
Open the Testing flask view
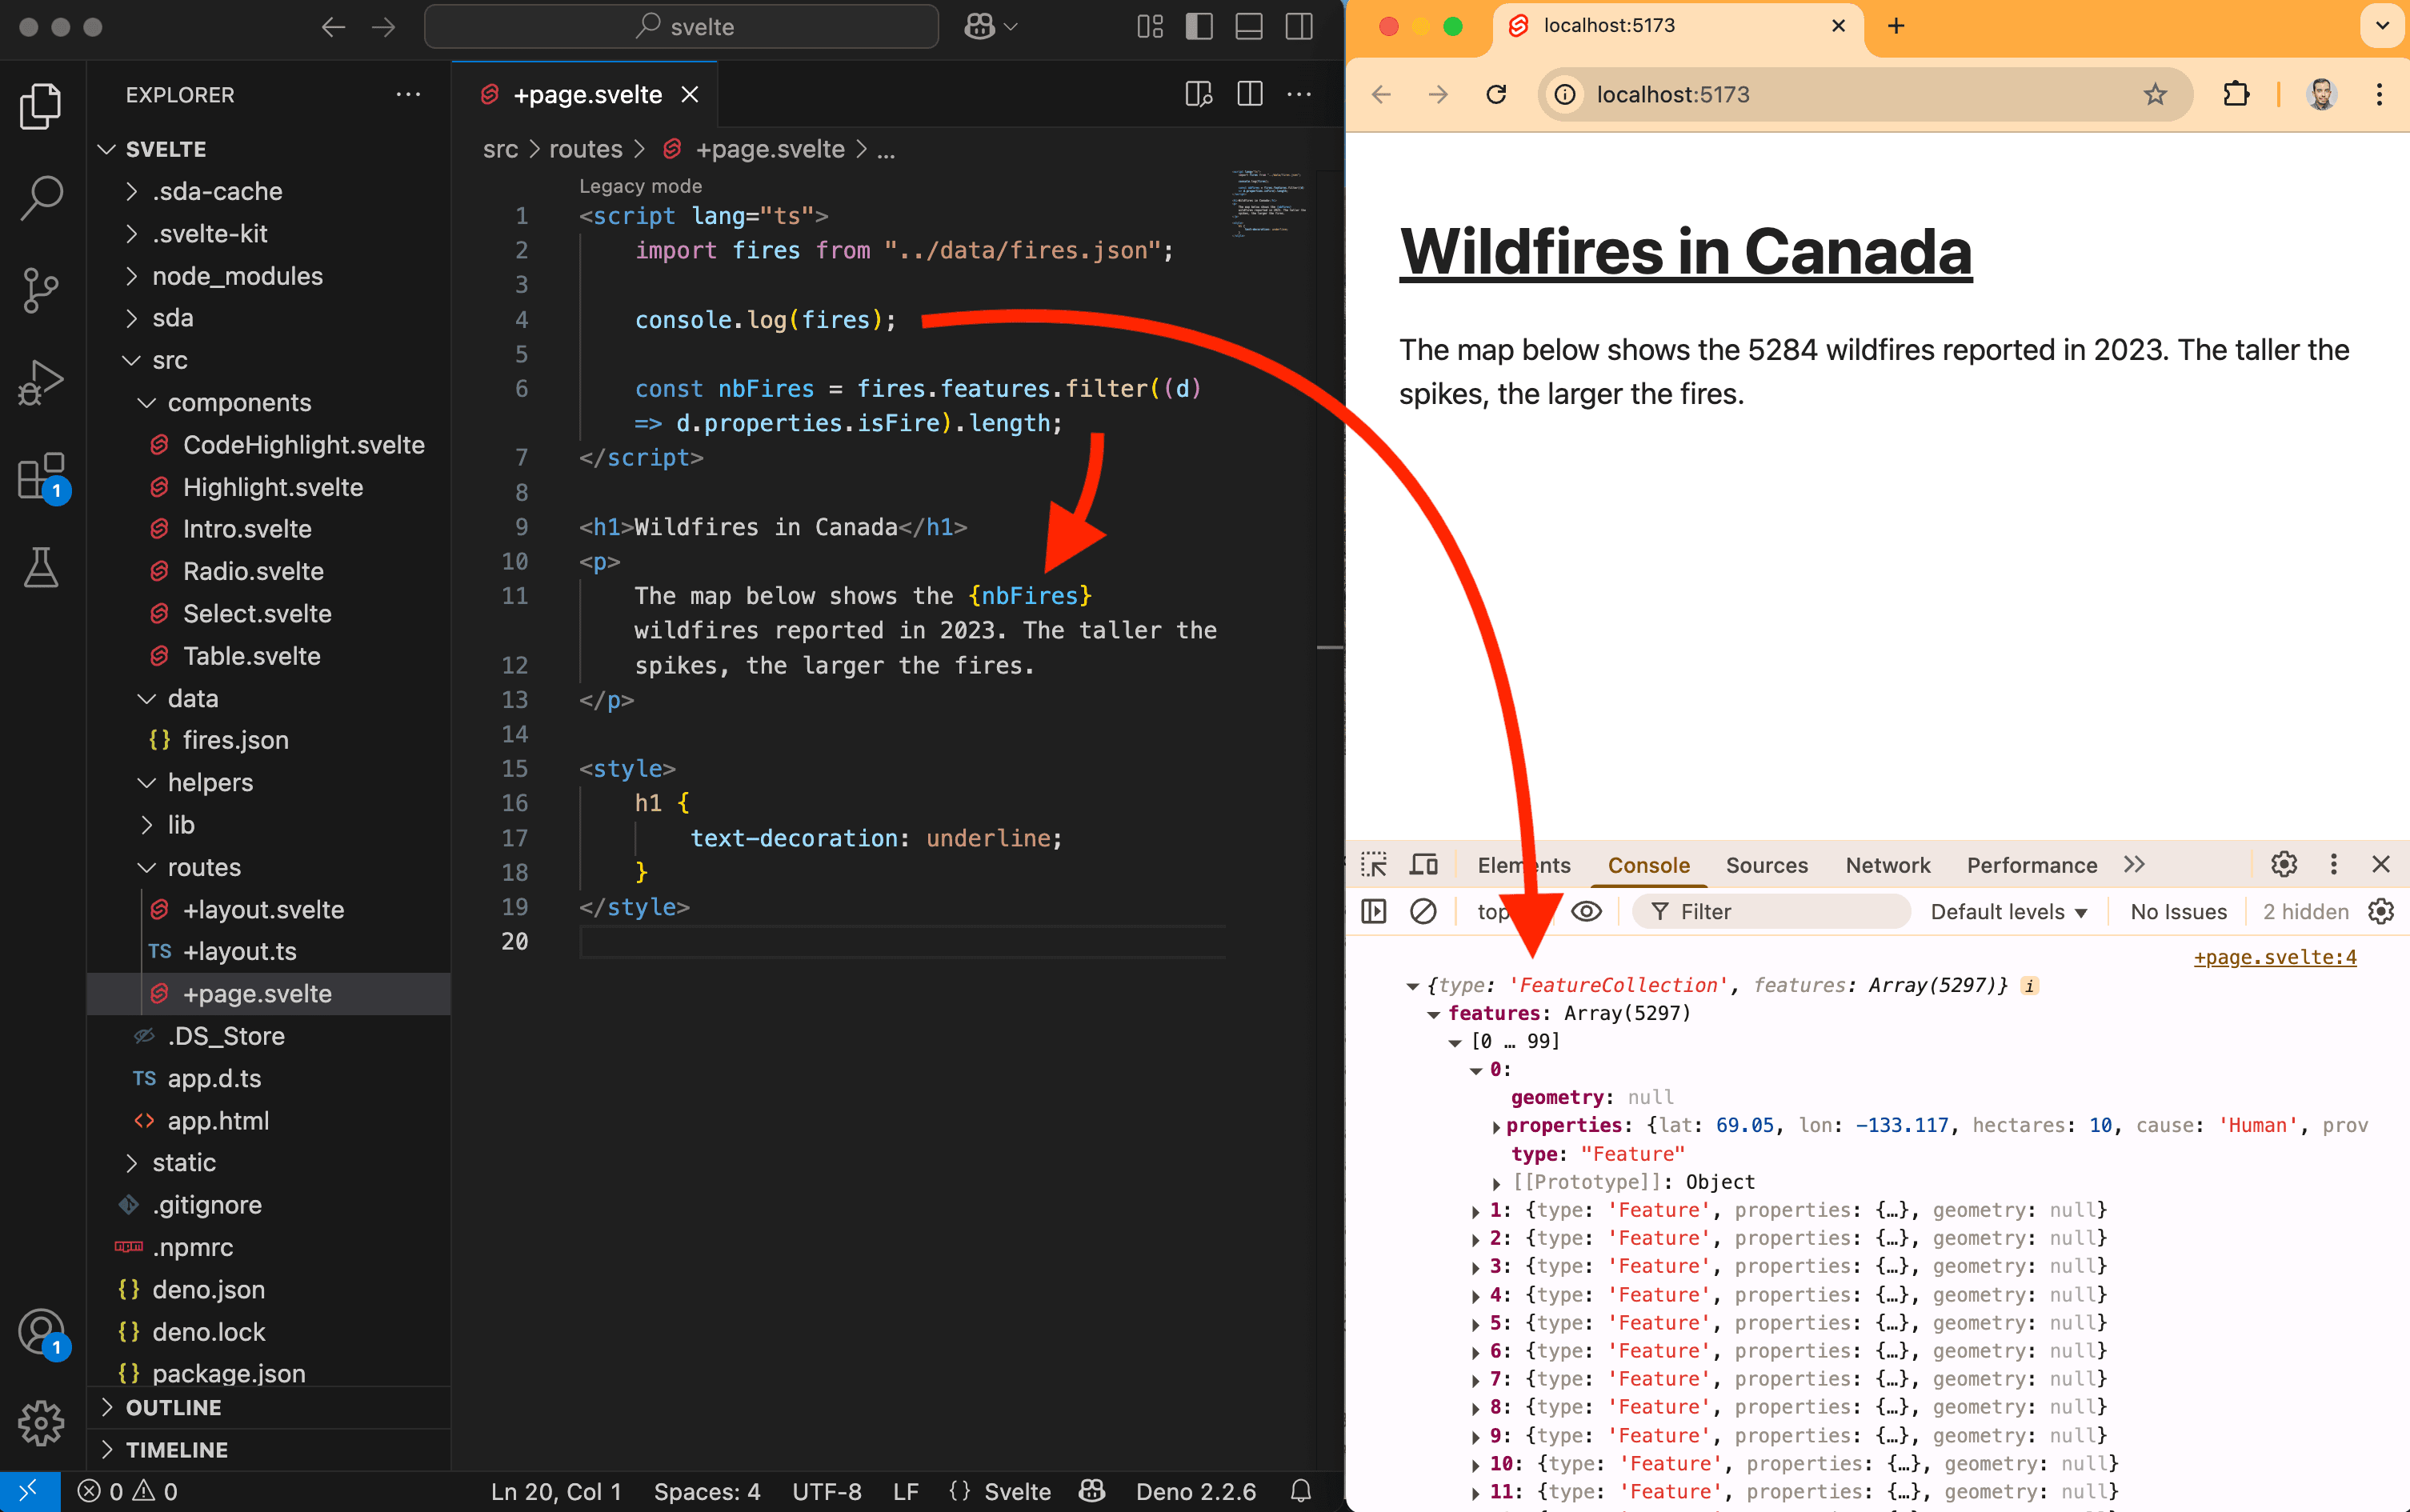tap(41, 567)
